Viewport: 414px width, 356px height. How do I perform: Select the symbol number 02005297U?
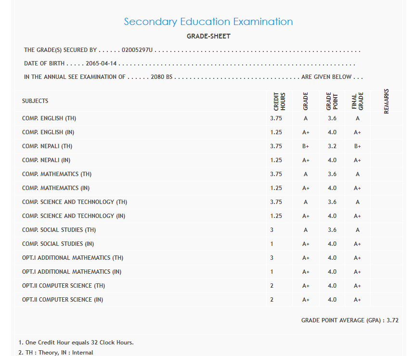(x=137, y=50)
